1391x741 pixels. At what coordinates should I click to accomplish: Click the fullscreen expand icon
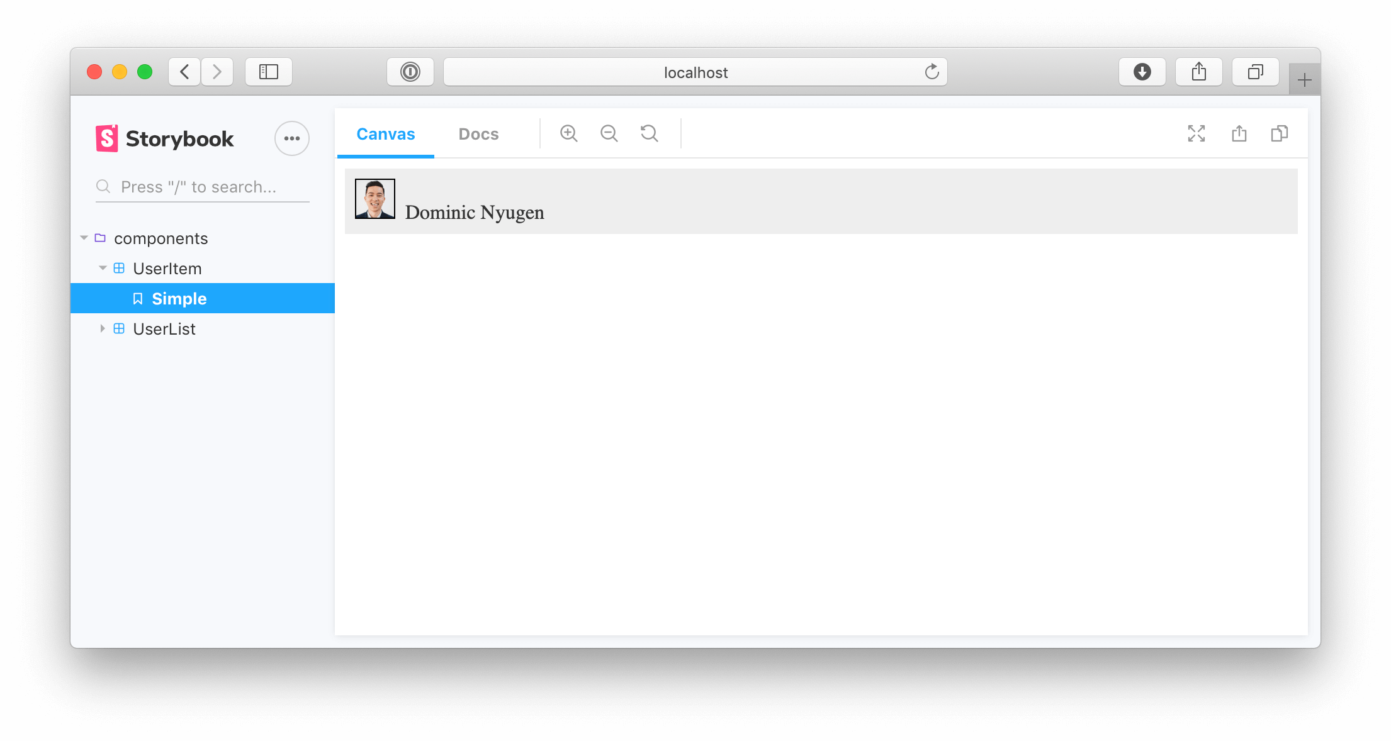point(1197,133)
